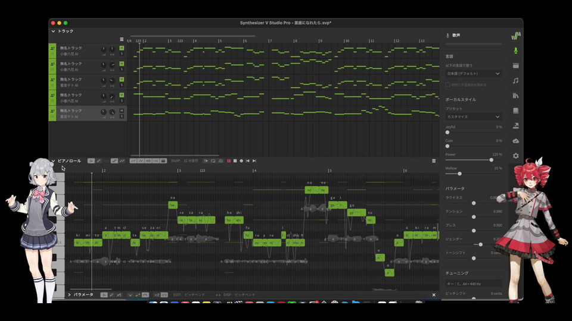Open the track list hamburger menu
Screen dimensions: 572x321
[x=122, y=39]
